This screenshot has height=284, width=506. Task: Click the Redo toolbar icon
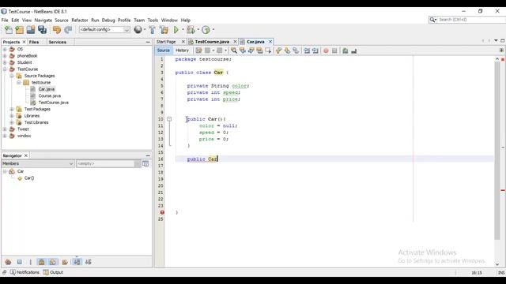(68, 30)
